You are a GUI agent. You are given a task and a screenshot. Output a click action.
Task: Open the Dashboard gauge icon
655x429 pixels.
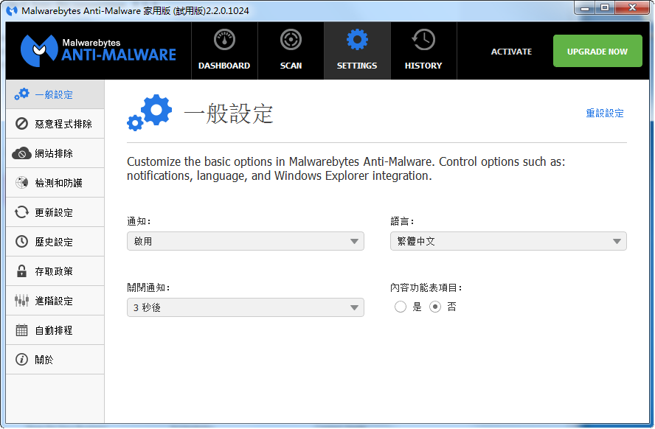(x=224, y=40)
